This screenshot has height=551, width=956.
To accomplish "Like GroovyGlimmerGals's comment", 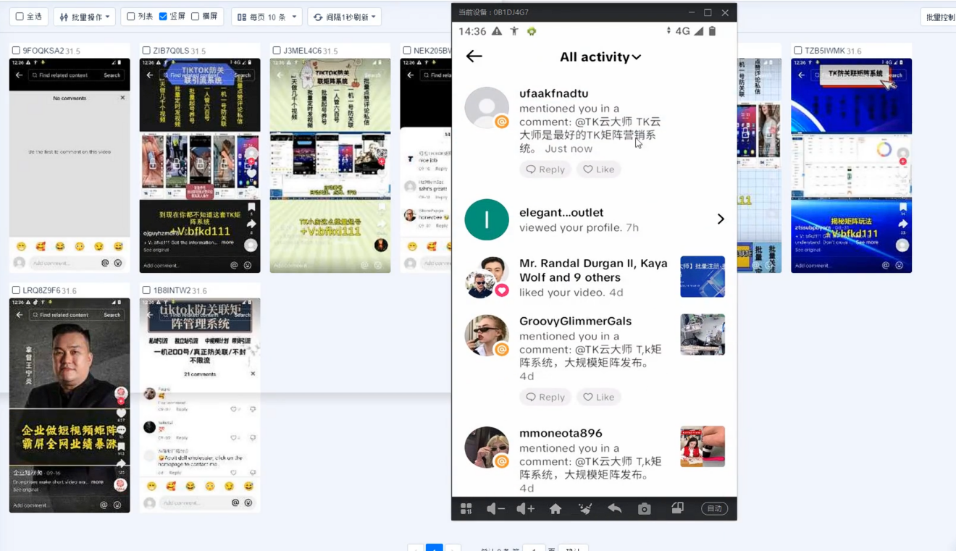I will tap(599, 397).
